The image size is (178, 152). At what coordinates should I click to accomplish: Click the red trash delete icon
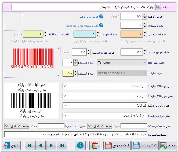(x=94, y=145)
